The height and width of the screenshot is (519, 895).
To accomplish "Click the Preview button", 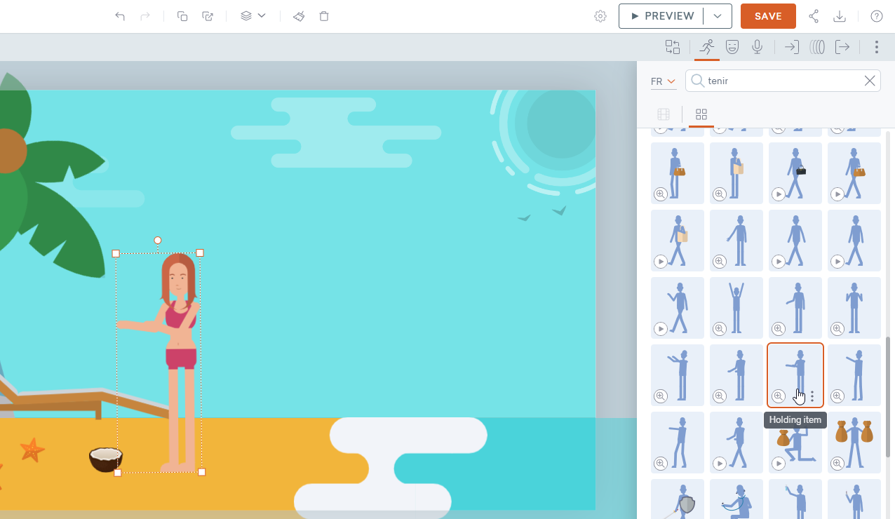I will tap(661, 16).
